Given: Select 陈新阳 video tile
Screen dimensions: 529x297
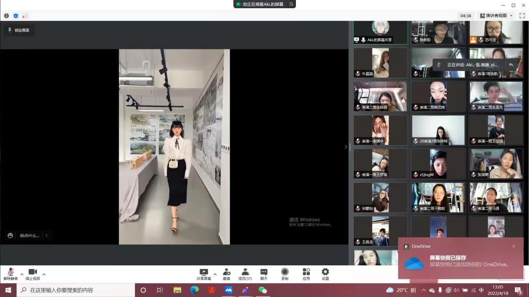Looking at the screenshot, I should (438, 33).
